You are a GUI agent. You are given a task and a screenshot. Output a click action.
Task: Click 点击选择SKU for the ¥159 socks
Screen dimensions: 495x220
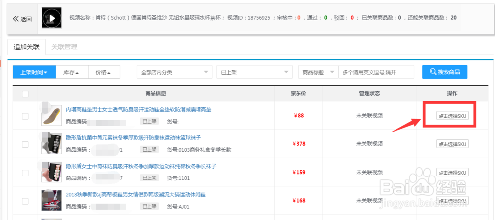(x=452, y=173)
